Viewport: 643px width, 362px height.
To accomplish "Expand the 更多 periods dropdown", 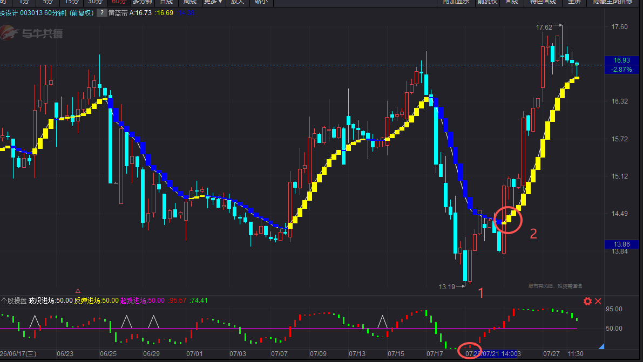I will [213, 2].
